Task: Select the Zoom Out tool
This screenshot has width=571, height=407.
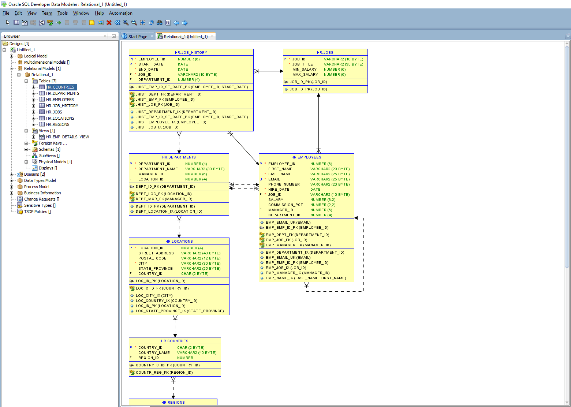Action: pyautogui.click(x=134, y=23)
